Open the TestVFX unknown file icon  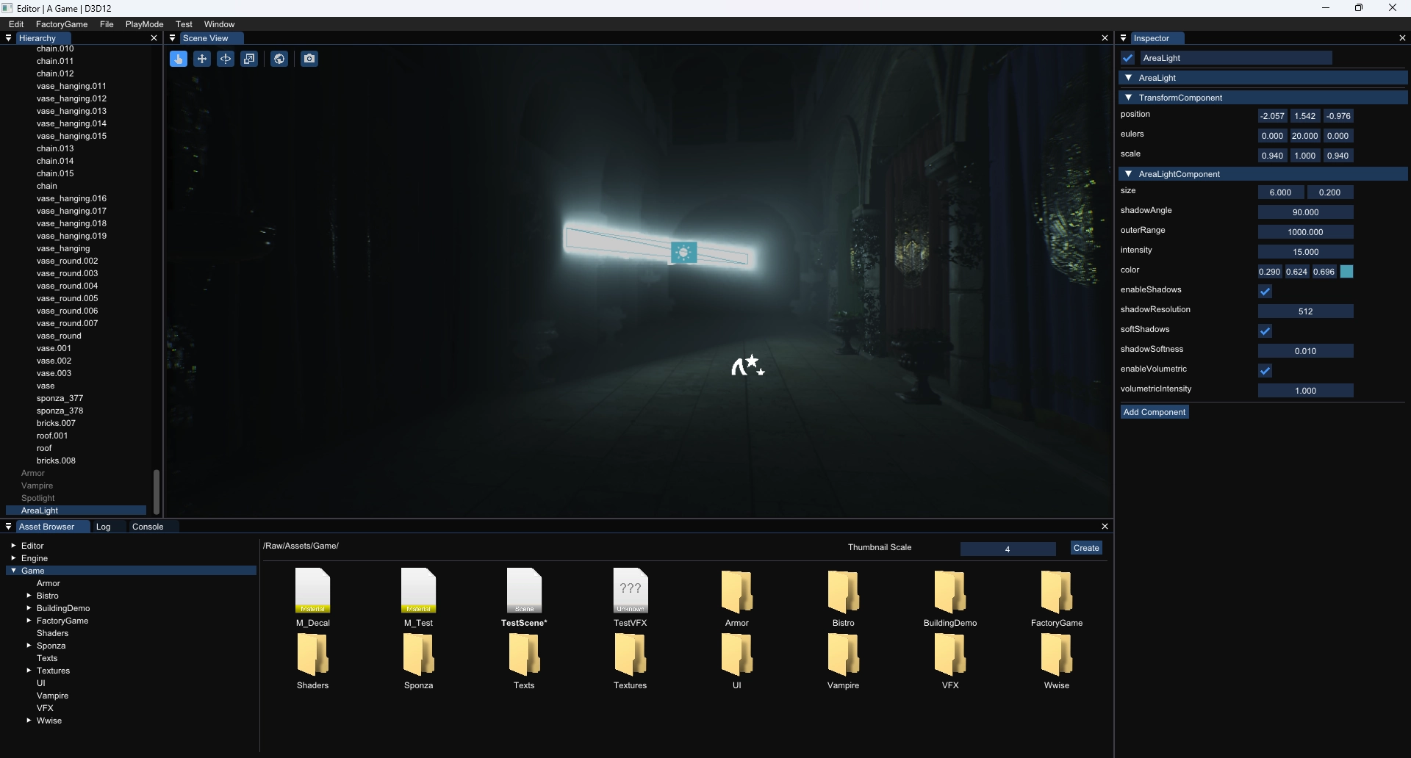pos(631,591)
